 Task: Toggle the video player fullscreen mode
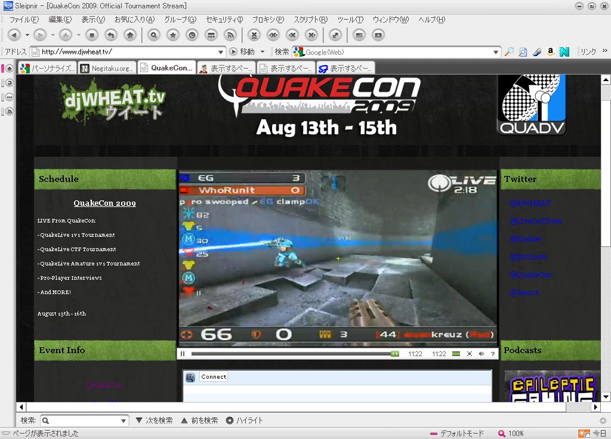(470, 354)
